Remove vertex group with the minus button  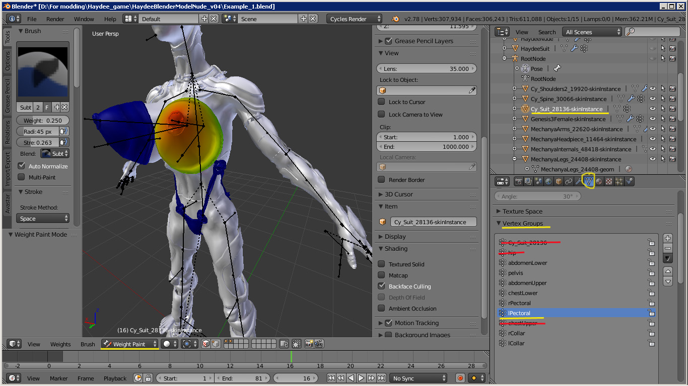pyautogui.click(x=668, y=248)
